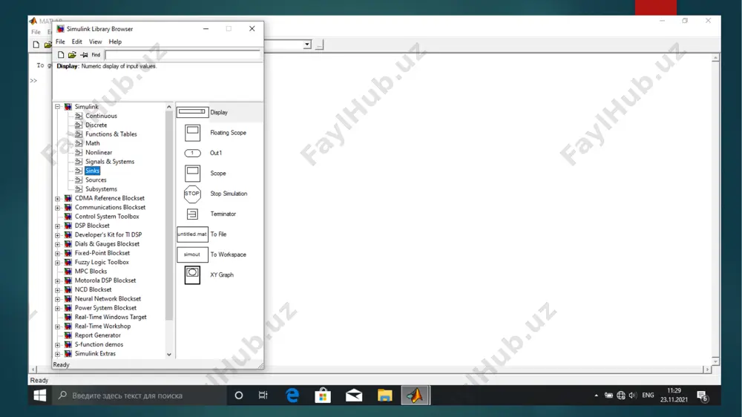The height and width of the screenshot is (417, 742).
Task: Select MPC Blocks entry
Action: (x=91, y=272)
